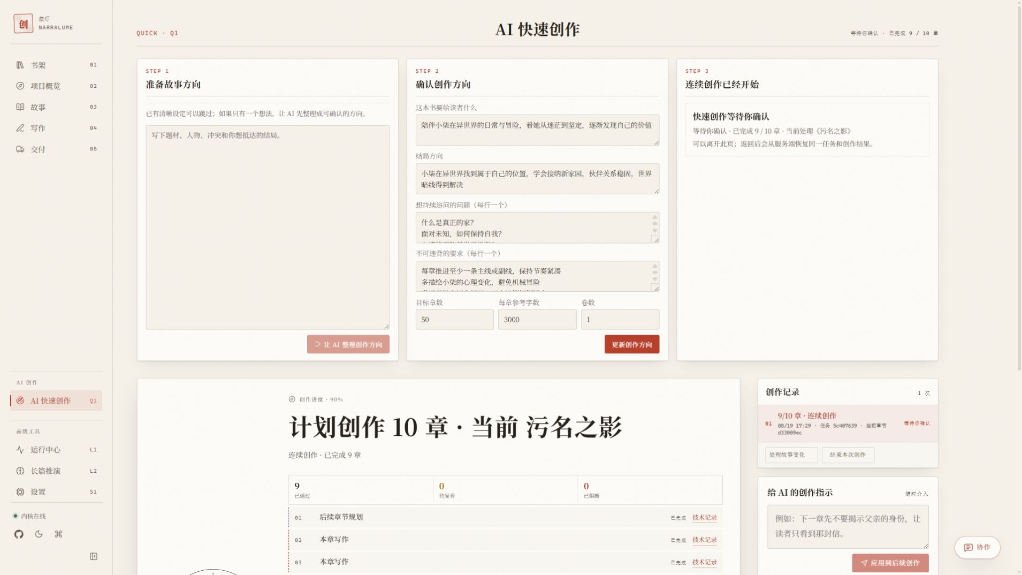1022x575 pixels.
Task: Click the 等待你确认 header status text
Action: click(864, 33)
